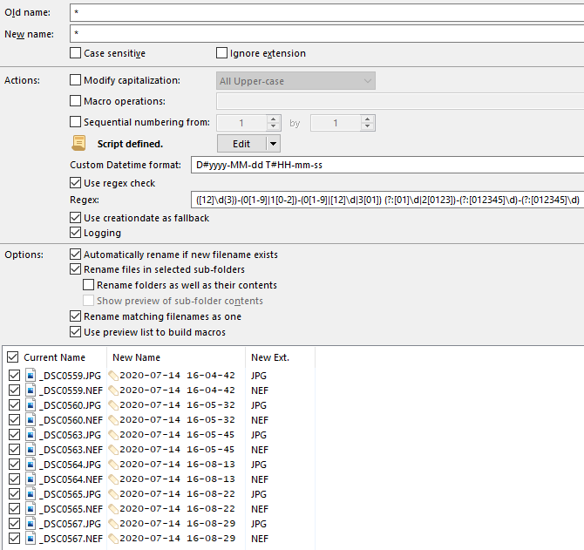The width and height of the screenshot is (584, 550).
Task: Click the file icon for _DSC0567.NEF
Action: click(31, 538)
